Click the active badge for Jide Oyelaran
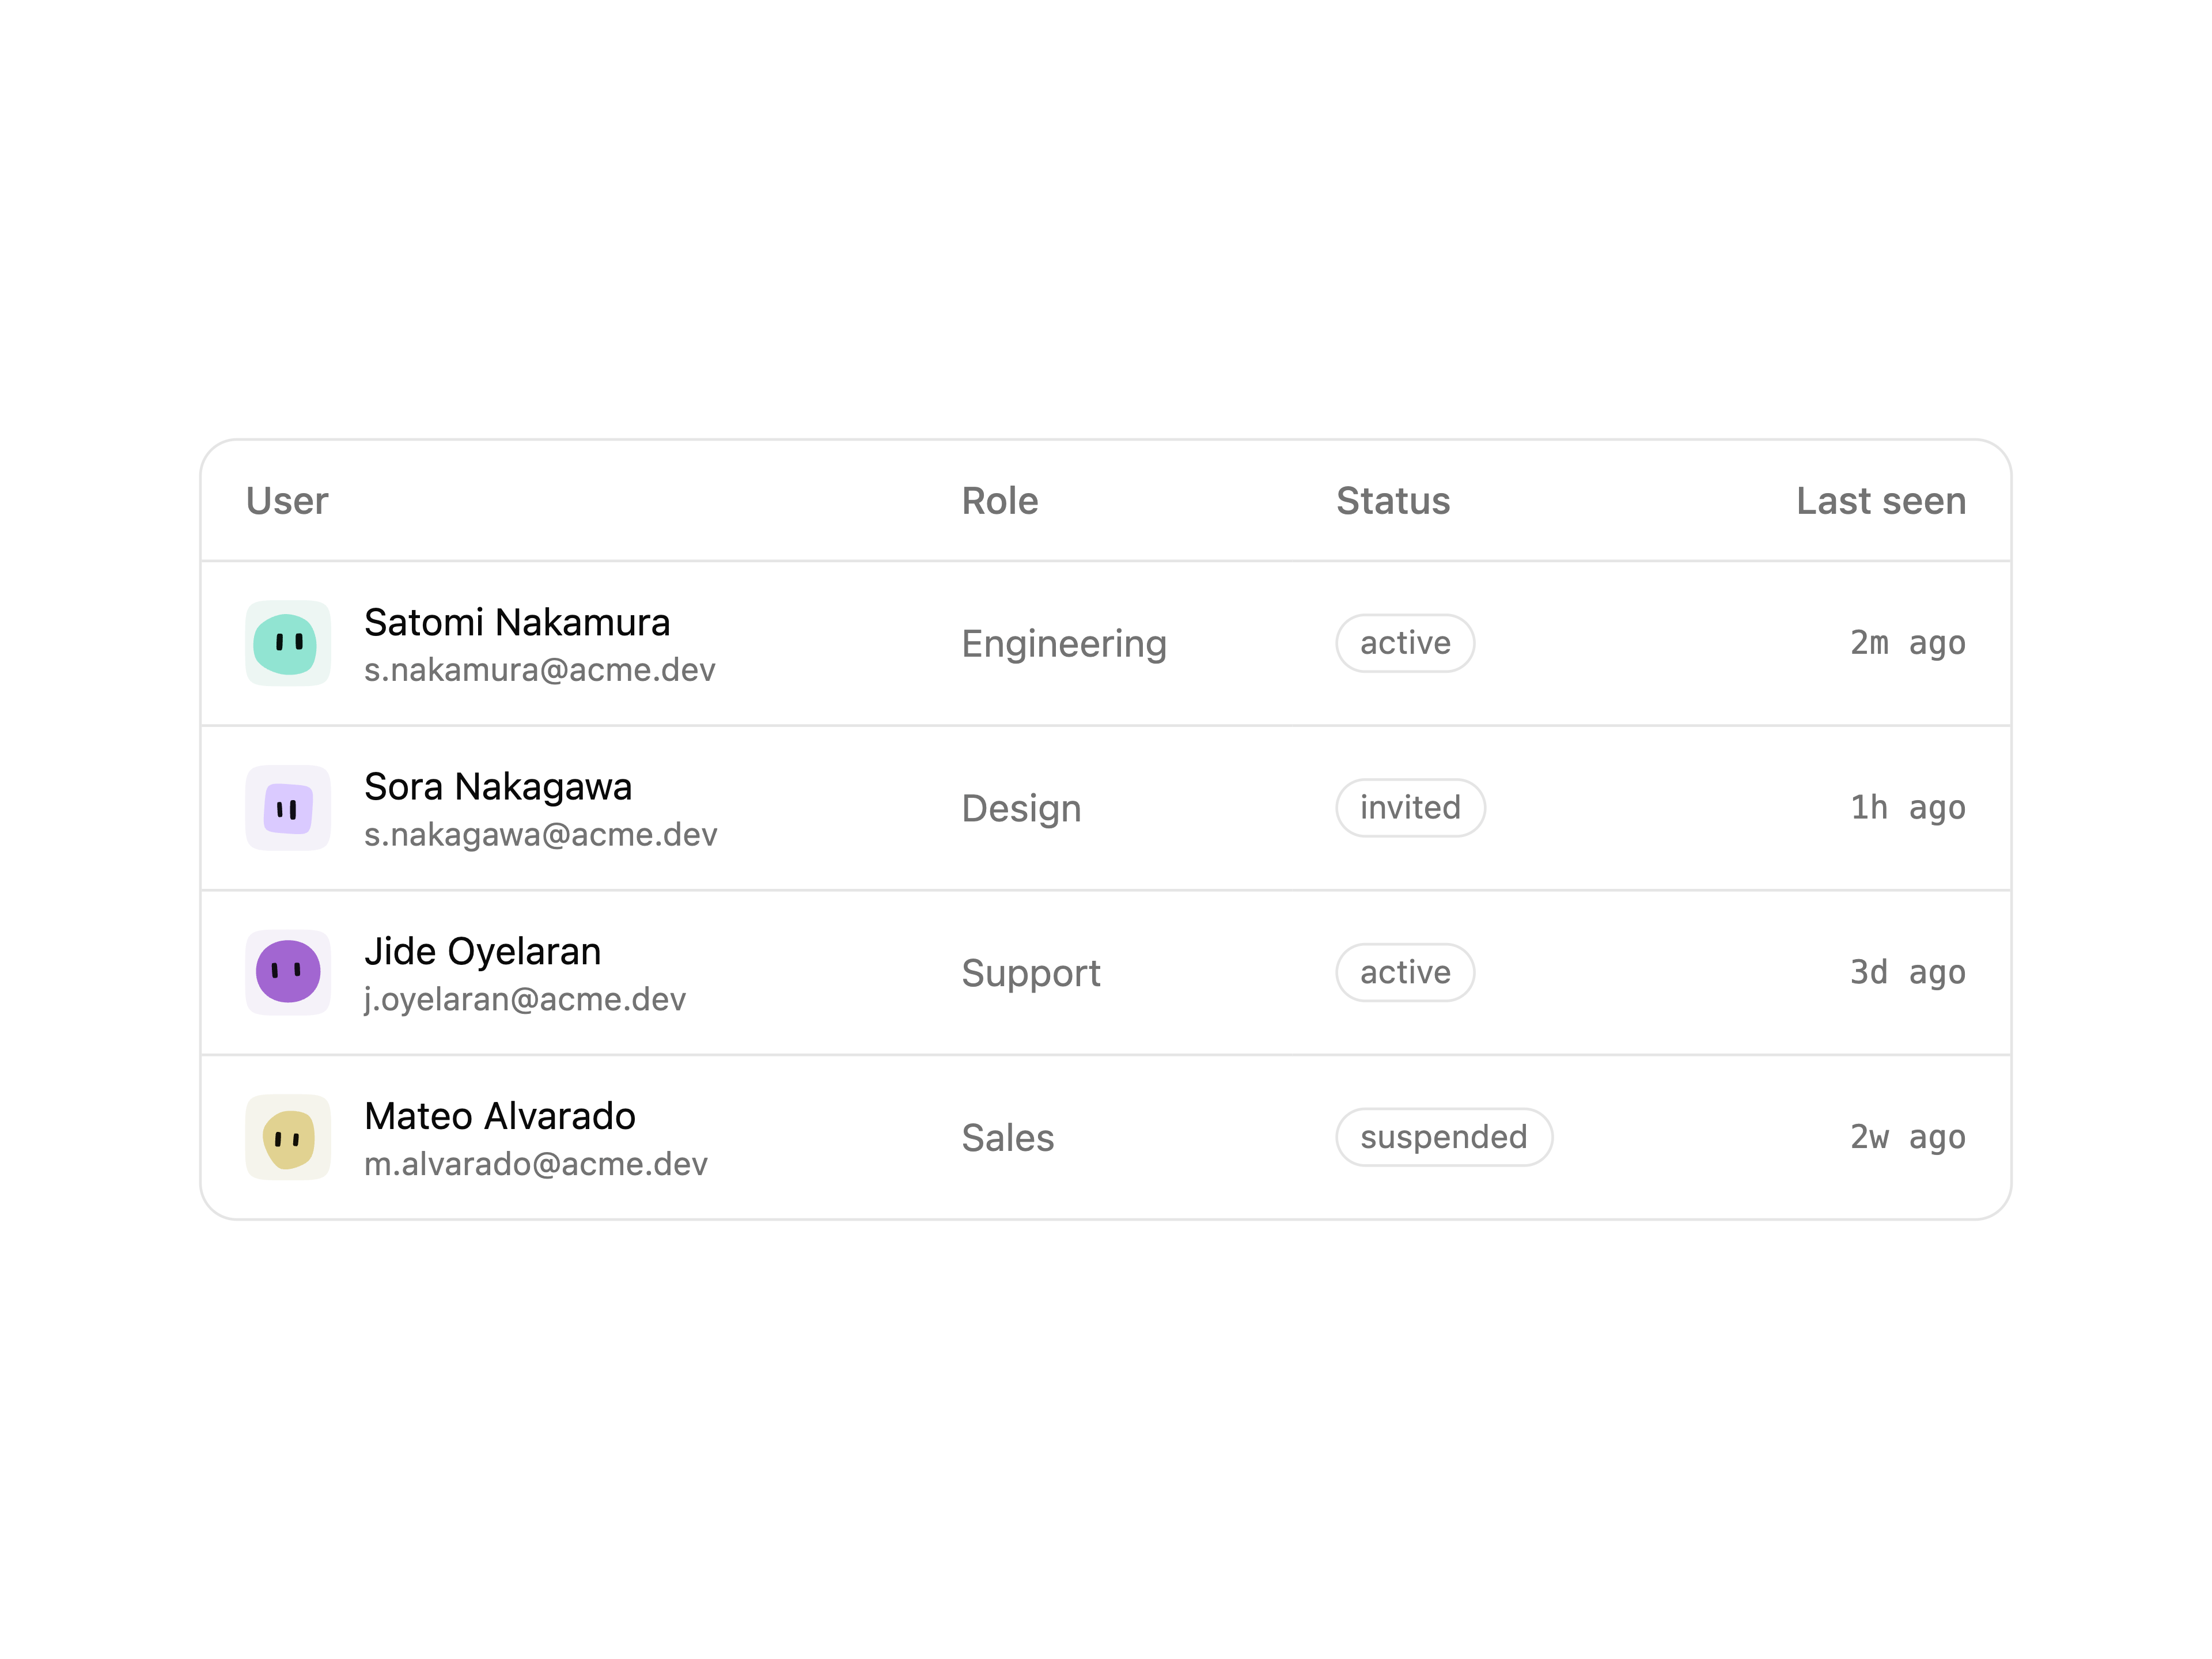Screen dimensions: 2212x1659 [1405, 972]
